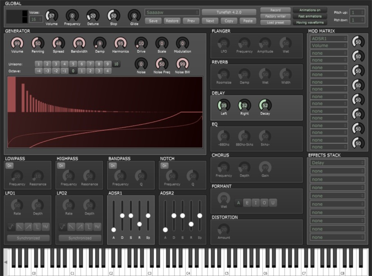Select Formant vowel E
372x276 pixels.
click(247, 203)
